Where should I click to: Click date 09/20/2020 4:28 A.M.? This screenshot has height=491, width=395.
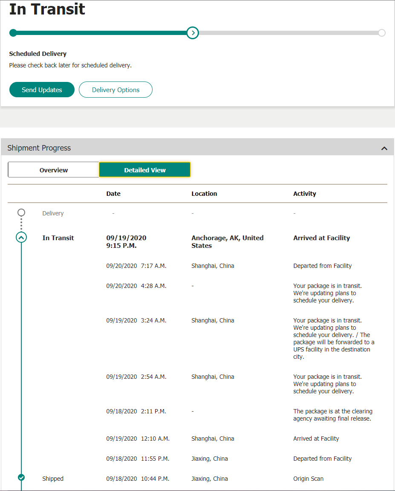tap(136, 286)
